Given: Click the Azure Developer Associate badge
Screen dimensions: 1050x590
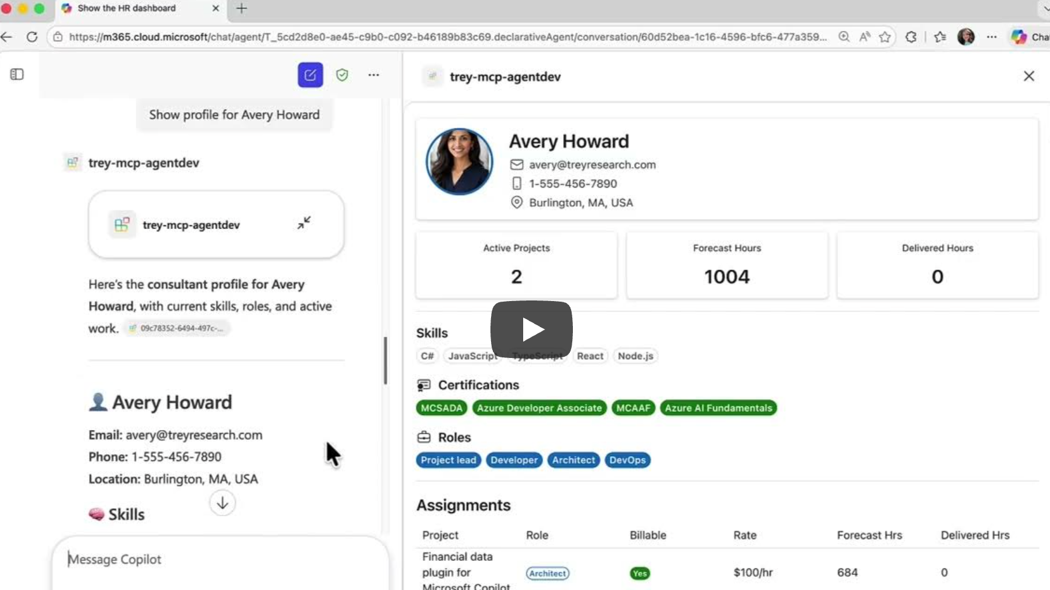Looking at the screenshot, I should pyautogui.click(x=539, y=408).
